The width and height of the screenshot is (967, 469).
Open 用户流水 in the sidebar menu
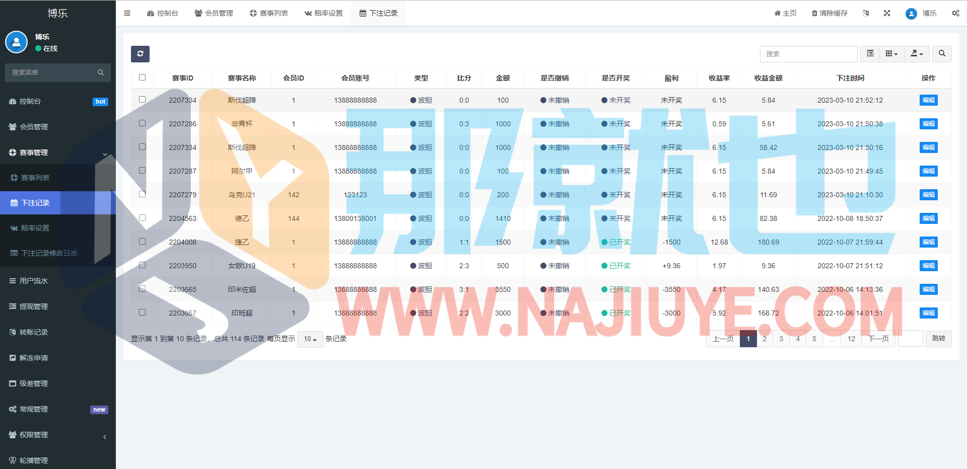34,281
